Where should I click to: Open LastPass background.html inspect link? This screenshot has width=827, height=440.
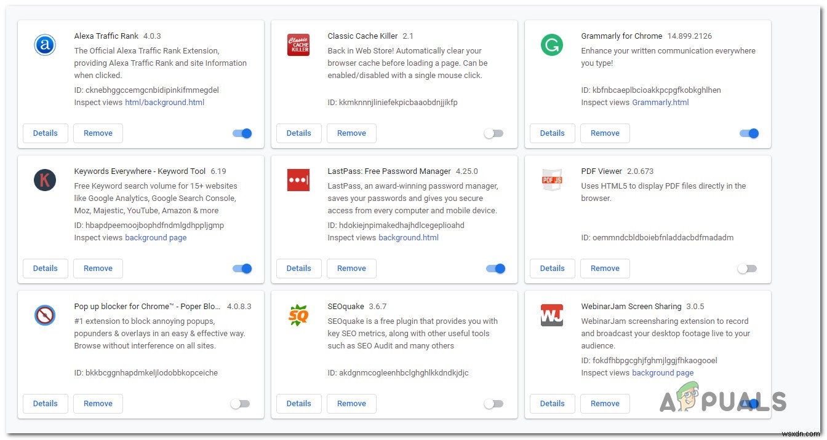click(x=409, y=237)
